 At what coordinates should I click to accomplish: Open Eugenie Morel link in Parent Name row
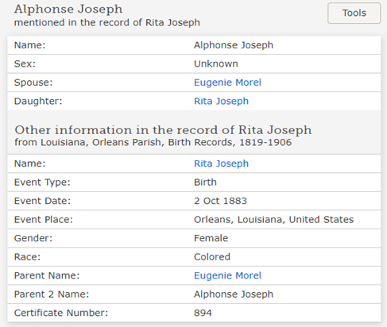tap(227, 275)
